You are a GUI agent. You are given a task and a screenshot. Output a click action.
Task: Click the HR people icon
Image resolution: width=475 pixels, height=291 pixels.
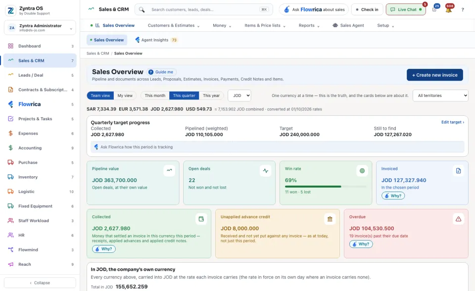[10, 235]
